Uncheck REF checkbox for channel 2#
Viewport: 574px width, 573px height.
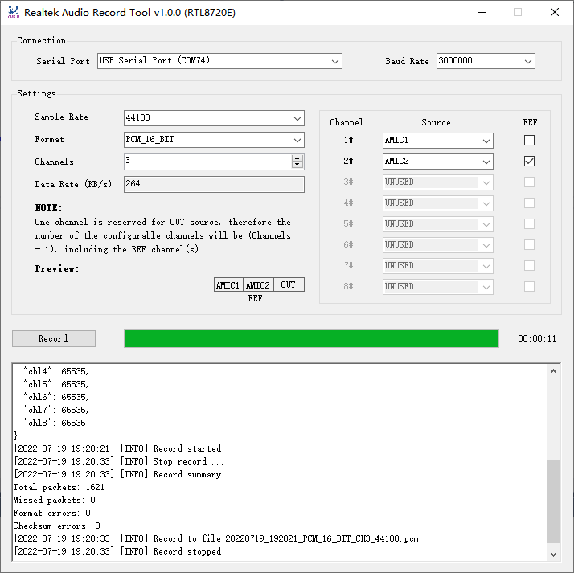(529, 162)
